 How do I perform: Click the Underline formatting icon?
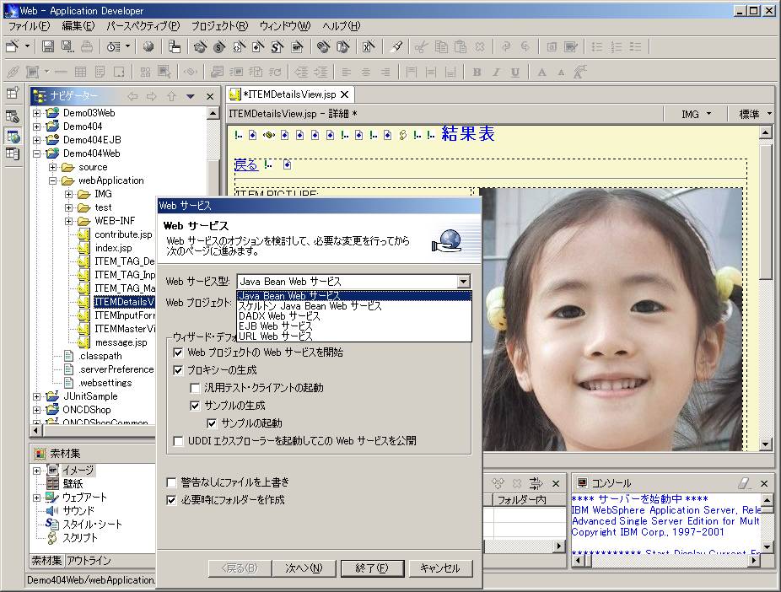click(x=514, y=73)
